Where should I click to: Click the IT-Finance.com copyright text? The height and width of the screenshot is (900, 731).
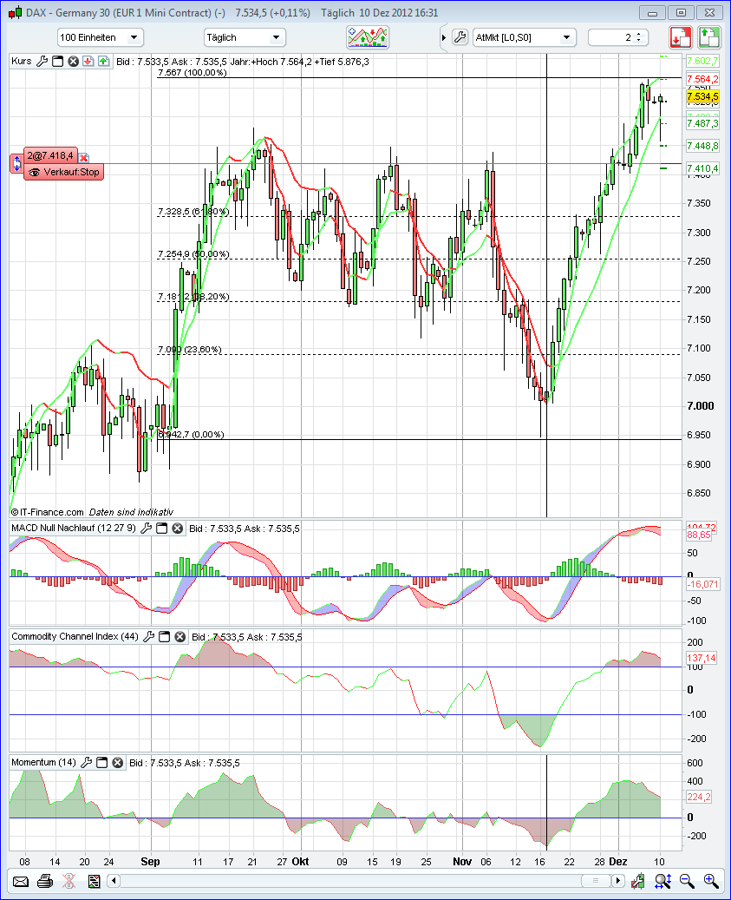(48, 512)
